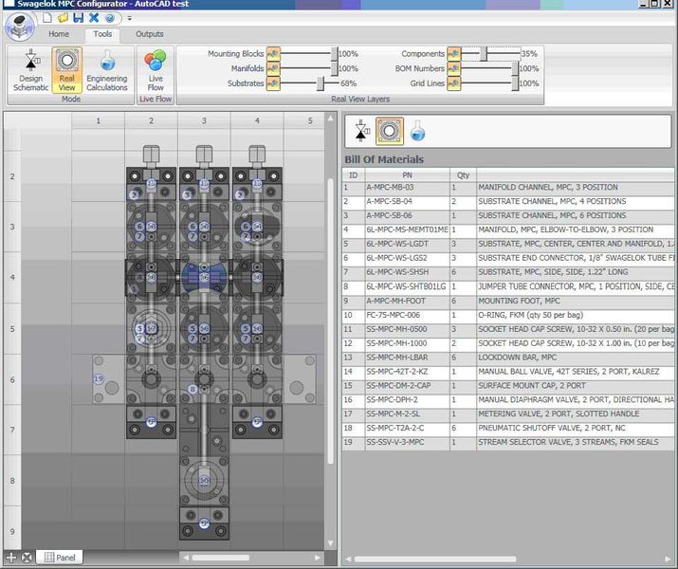The width and height of the screenshot is (678, 569).
Task: Select MOUNTING FOOT, MPC description
Action: tap(519, 301)
